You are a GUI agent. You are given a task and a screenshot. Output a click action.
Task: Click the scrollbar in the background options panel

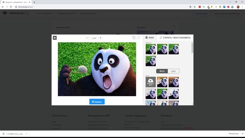(x=192, y=48)
